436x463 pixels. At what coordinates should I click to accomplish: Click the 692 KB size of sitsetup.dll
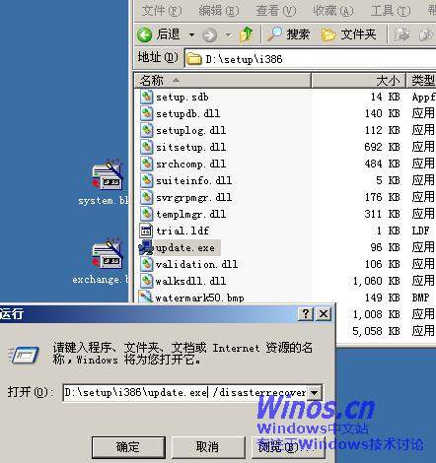coord(382,147)
